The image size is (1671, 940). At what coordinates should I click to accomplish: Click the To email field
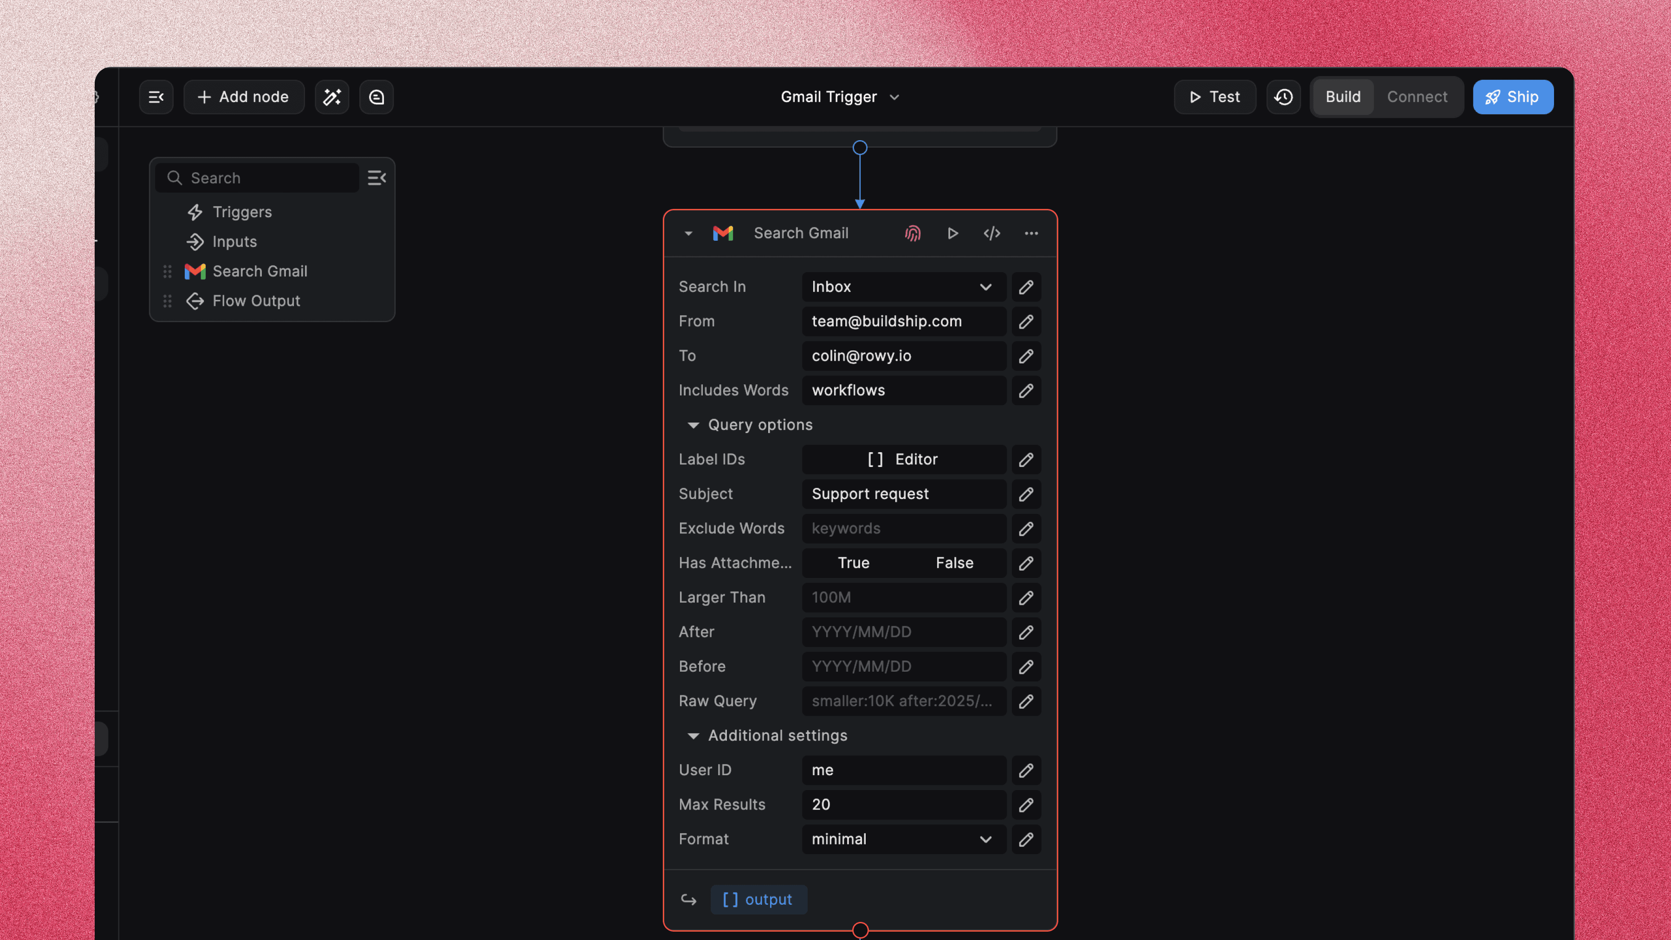pyautogui.click(x=904, y=356)
